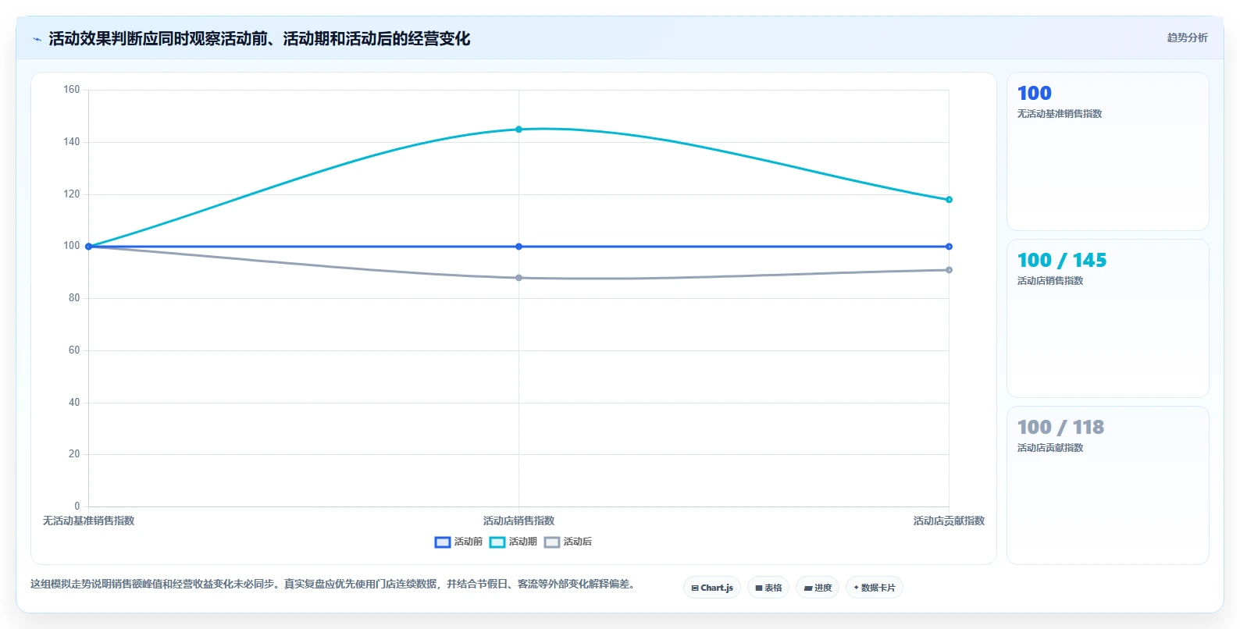Click the card label 活动店销售指数

(x=1049, y=281)
